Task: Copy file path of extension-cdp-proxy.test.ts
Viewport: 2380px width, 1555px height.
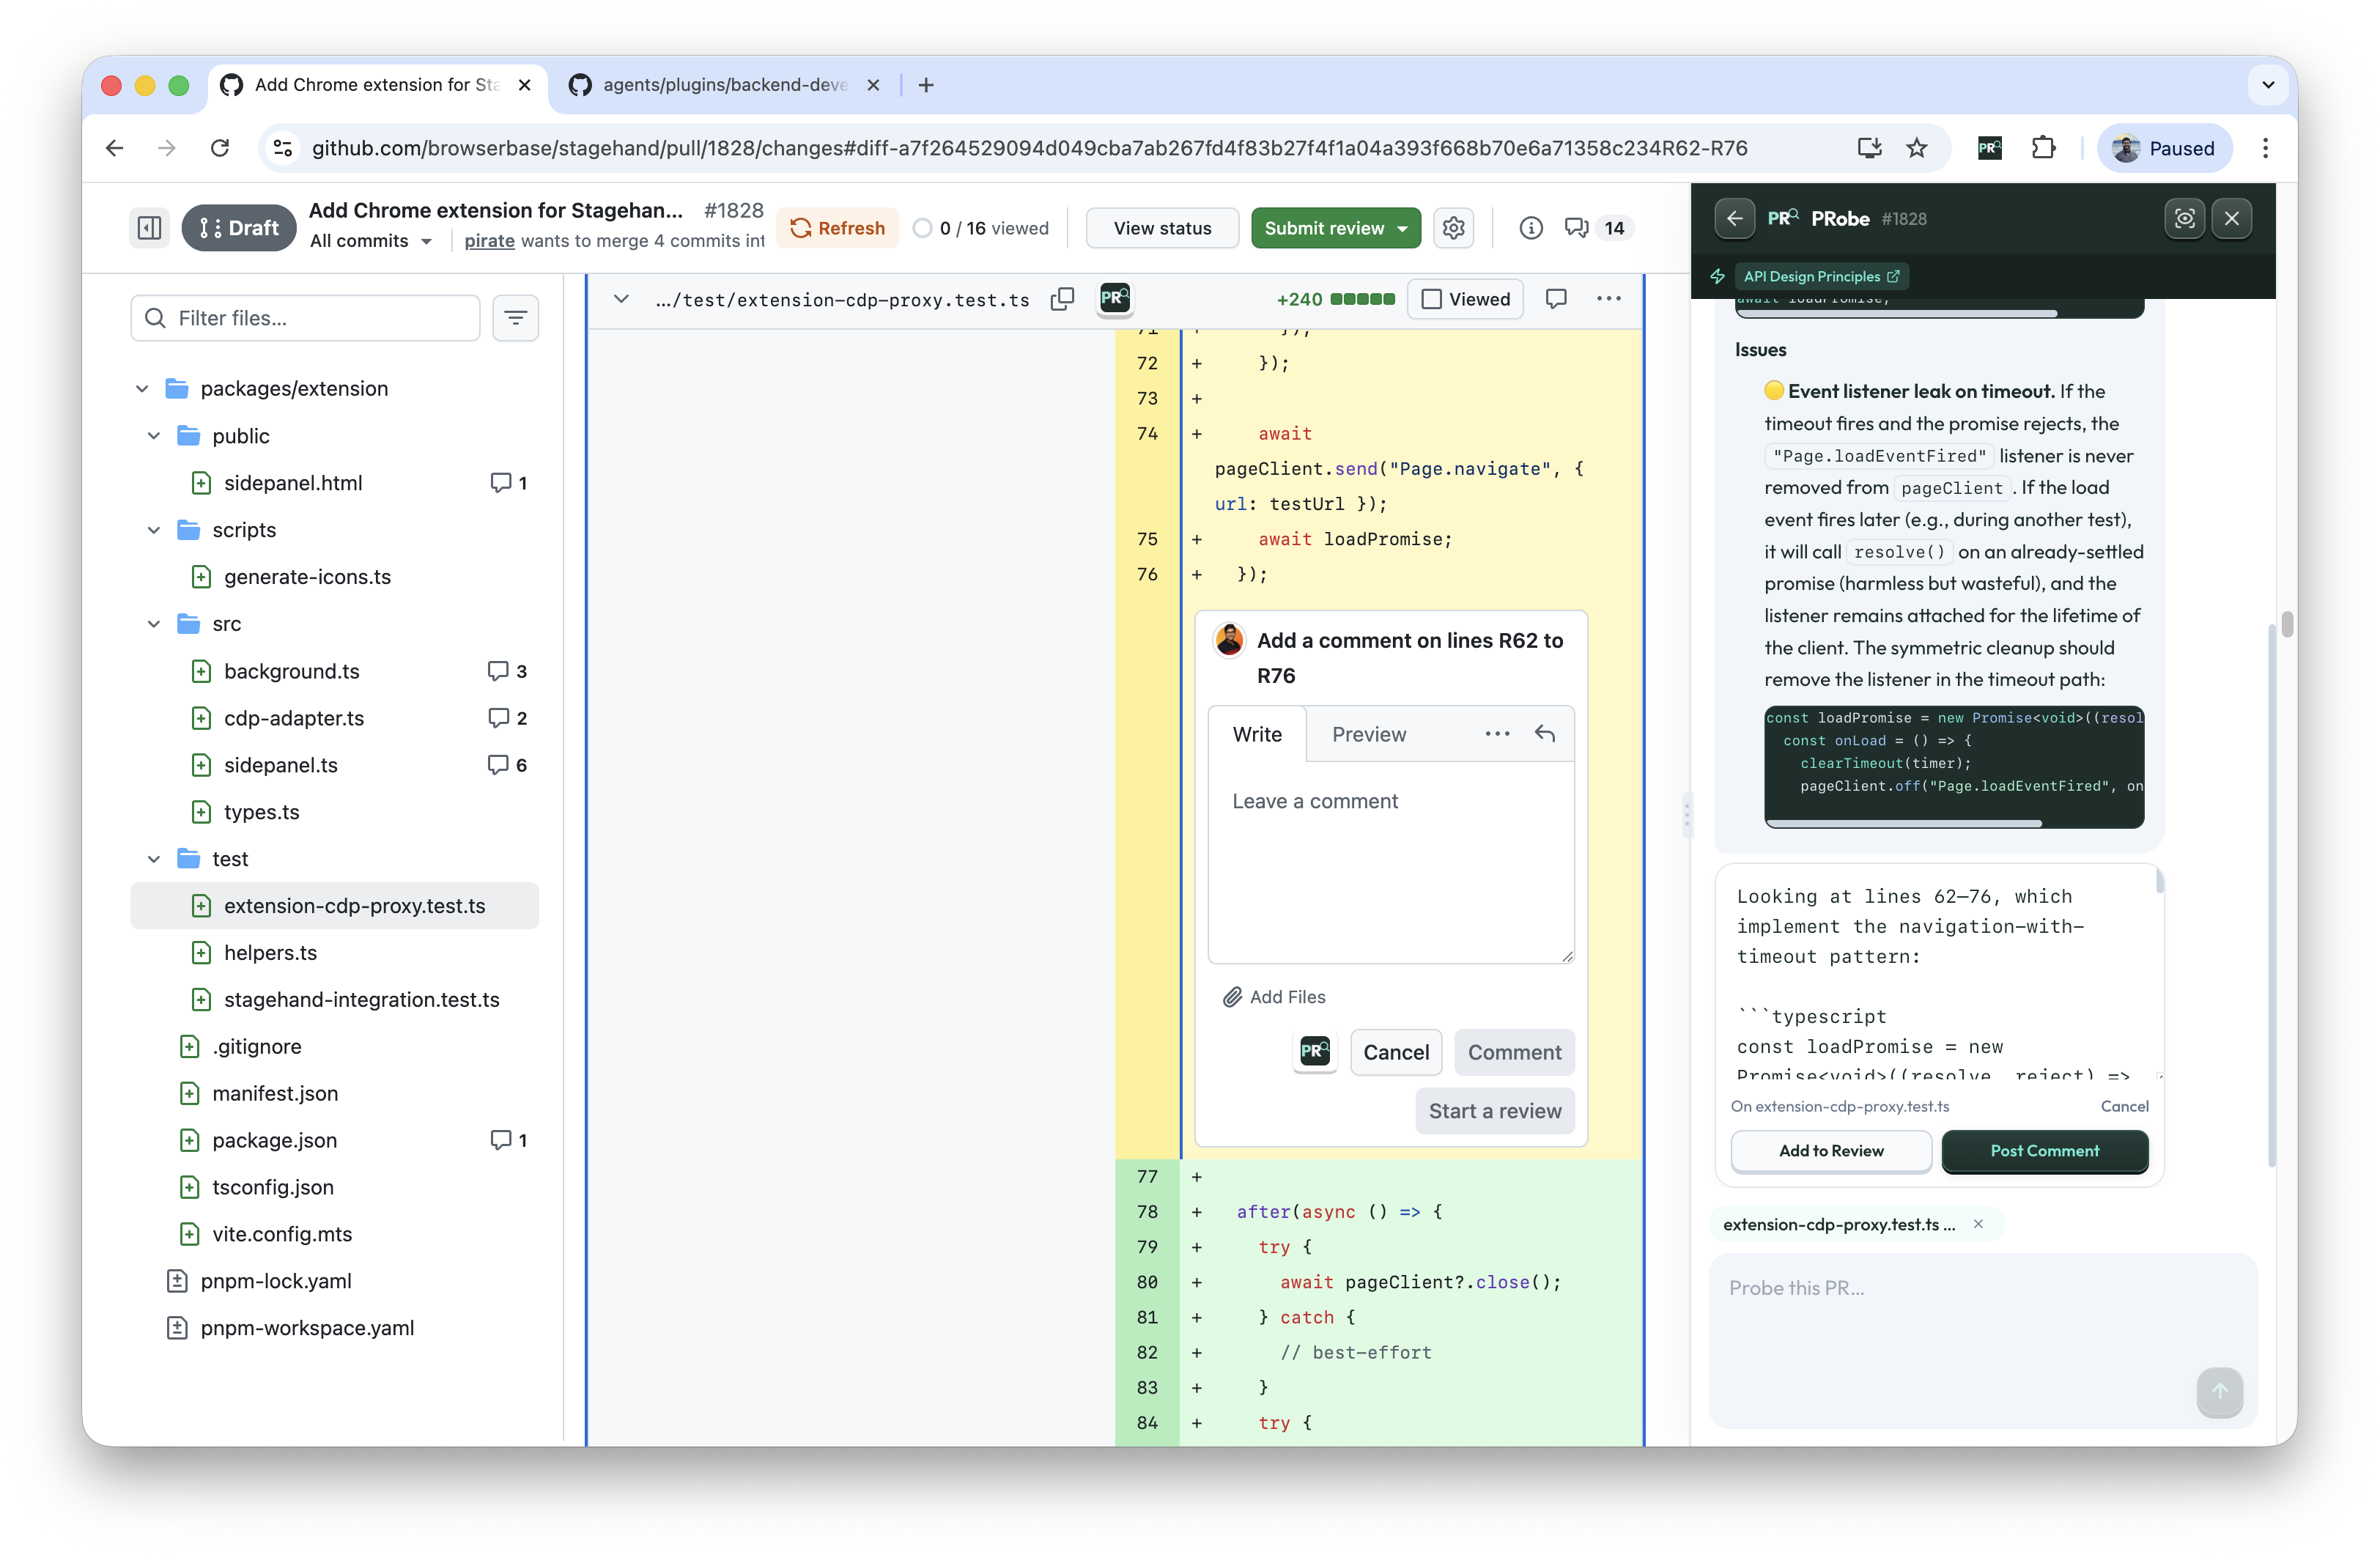Action: (1062, 299)
